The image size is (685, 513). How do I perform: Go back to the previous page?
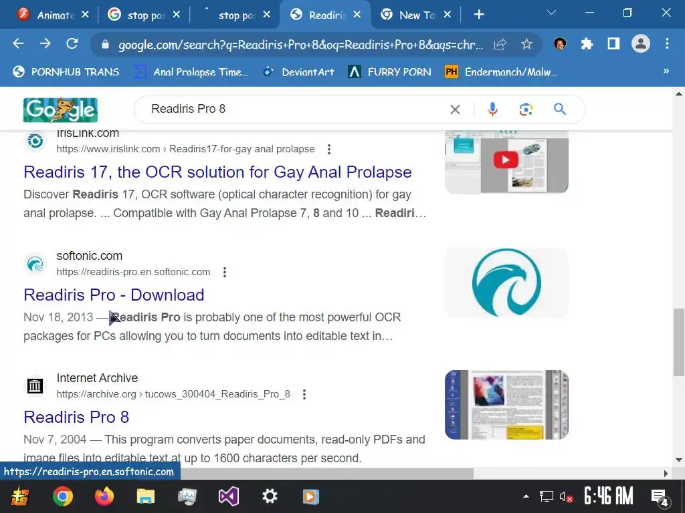(18, 43)
